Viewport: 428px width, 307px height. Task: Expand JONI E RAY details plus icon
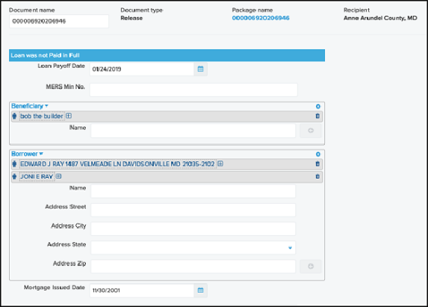click(59, 176)
